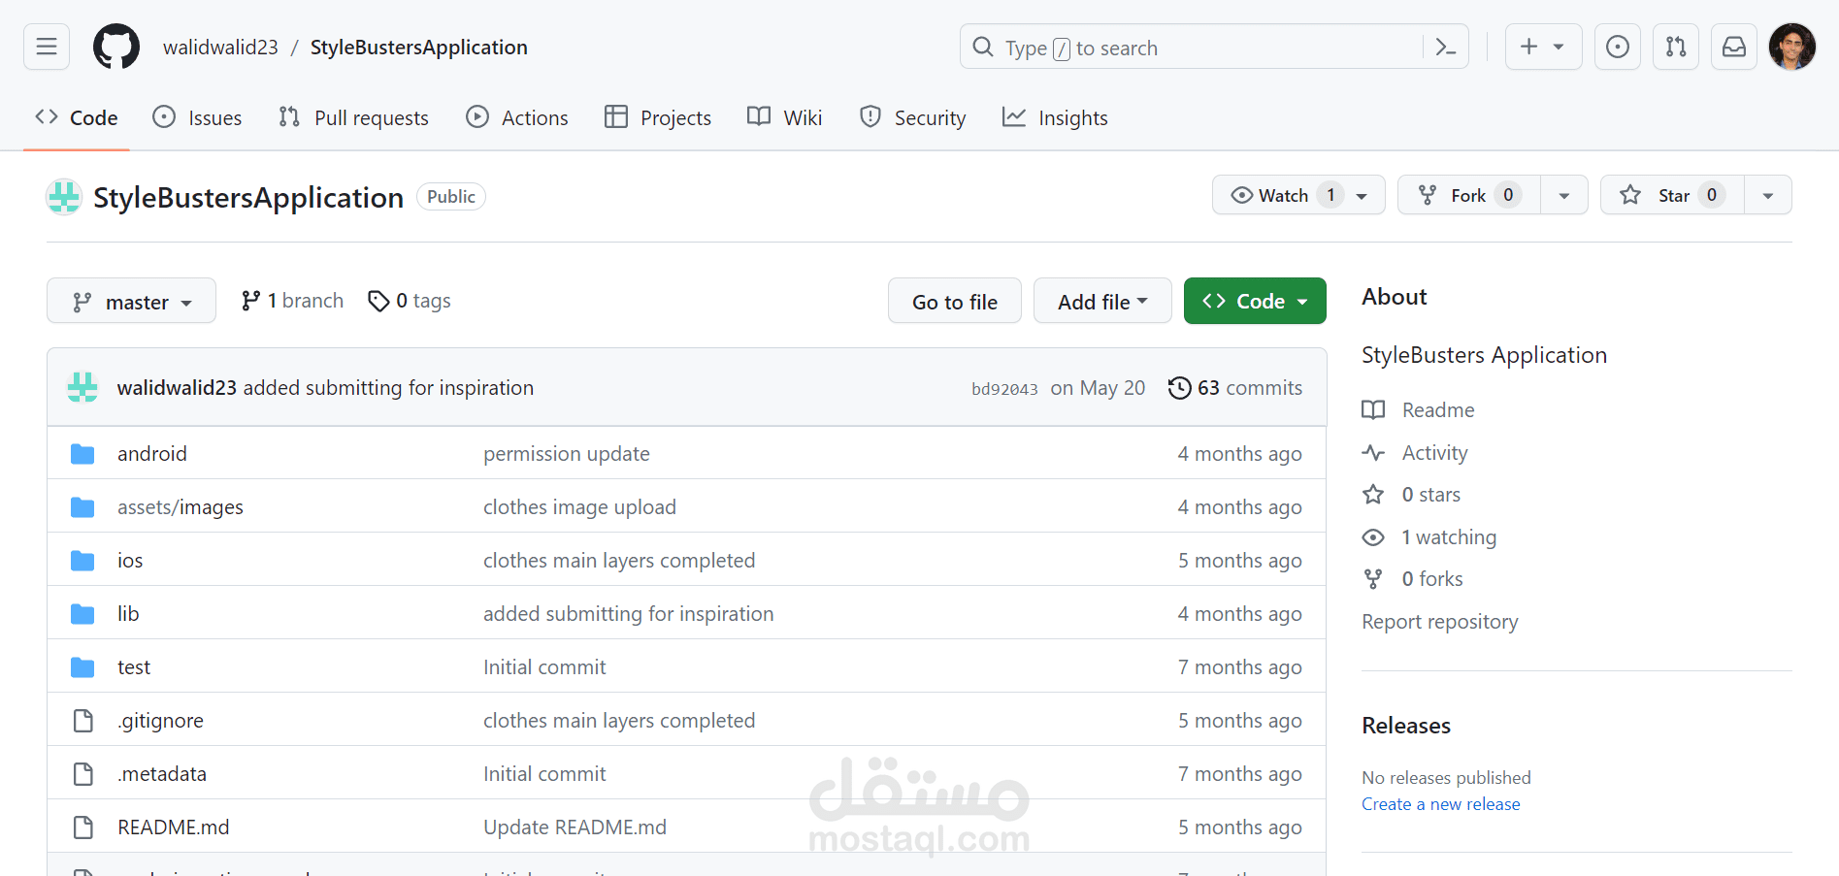The height and width of the screenshot is (876, 1839).
Task: Click the commit author avatar in commit bar
Action: tap(82, 387)
